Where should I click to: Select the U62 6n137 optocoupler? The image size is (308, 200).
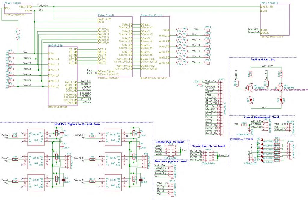36,161
